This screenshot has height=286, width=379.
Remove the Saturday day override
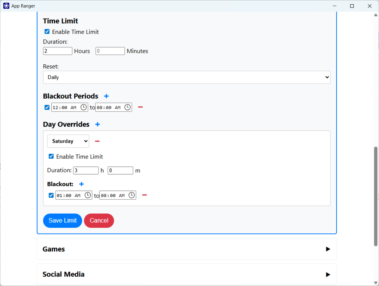coord(97,141)
